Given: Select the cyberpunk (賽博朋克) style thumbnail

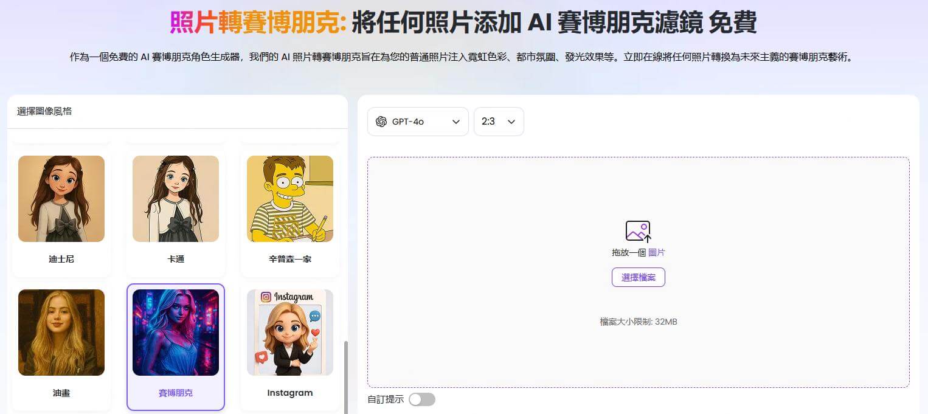Looking at the screenshot, I should (x=176, y=333).
